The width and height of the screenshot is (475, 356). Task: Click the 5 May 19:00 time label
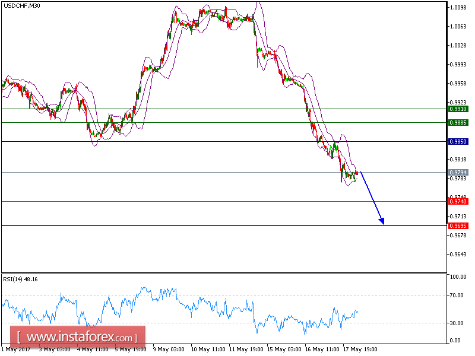coord(131,349)
